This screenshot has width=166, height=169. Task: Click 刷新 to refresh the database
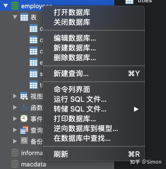click(x=61, y=154)
